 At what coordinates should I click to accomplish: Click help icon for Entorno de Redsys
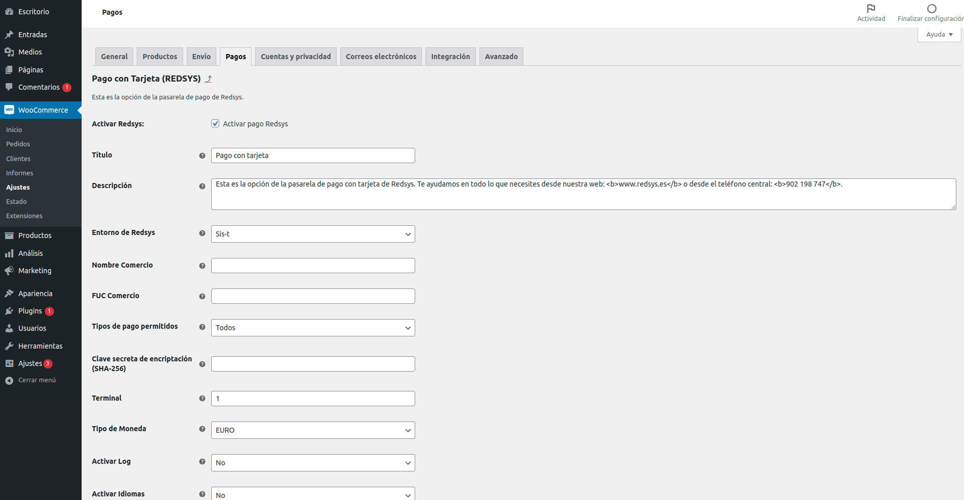pyautogui.click(x=202, y=233)
